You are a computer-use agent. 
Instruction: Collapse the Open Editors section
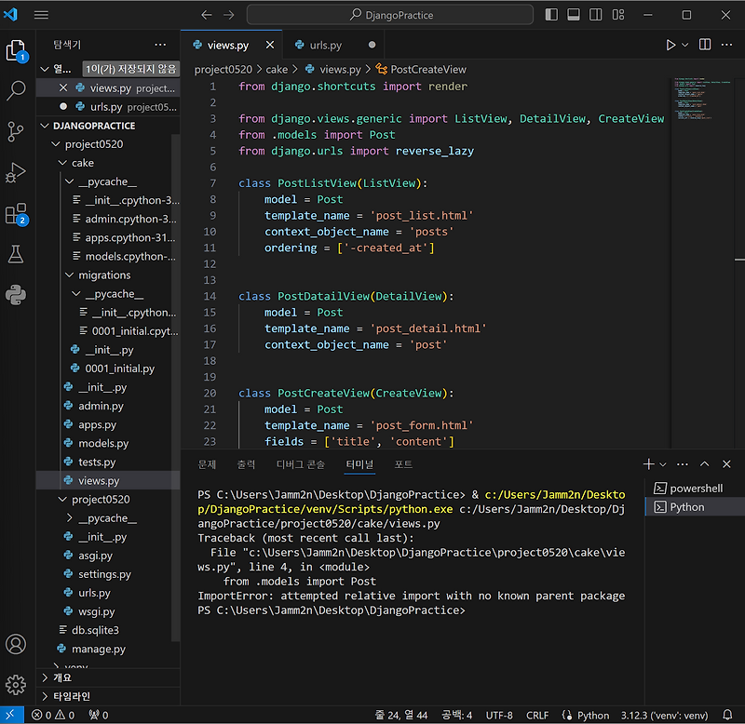45,69
